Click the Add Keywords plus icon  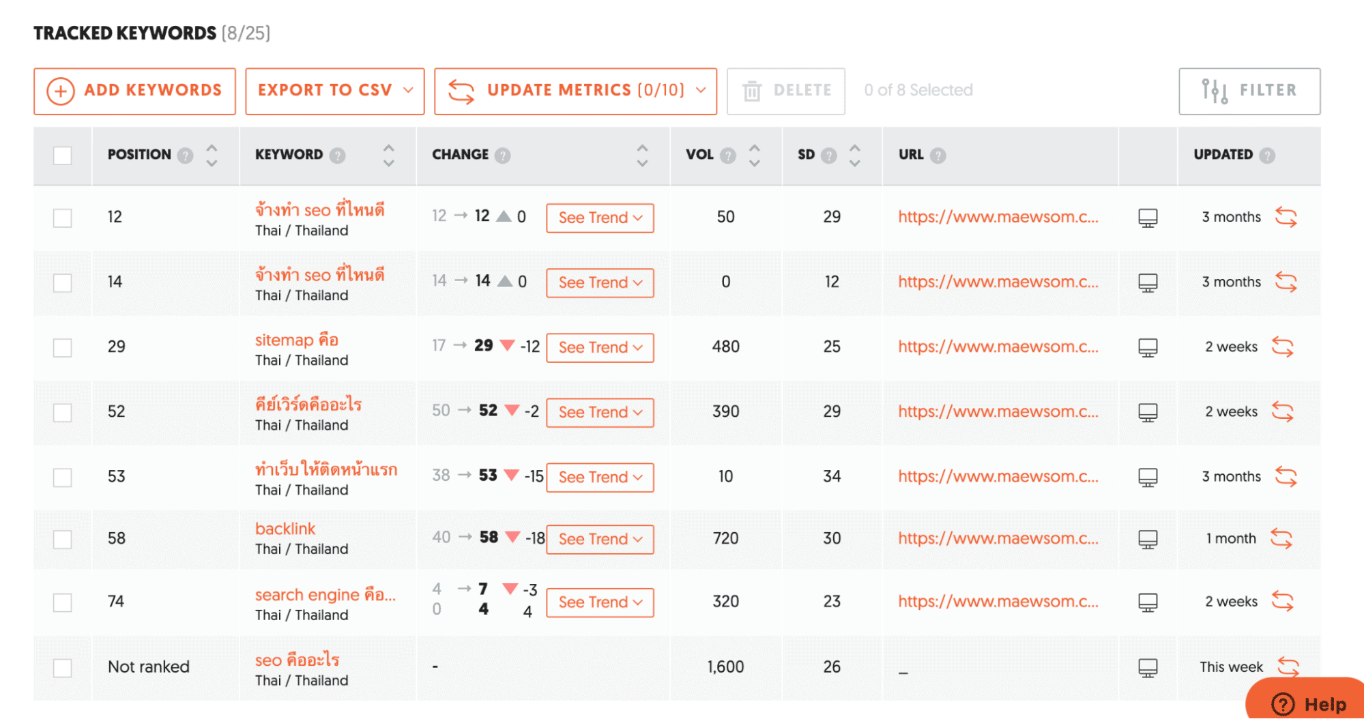(61, 90)
